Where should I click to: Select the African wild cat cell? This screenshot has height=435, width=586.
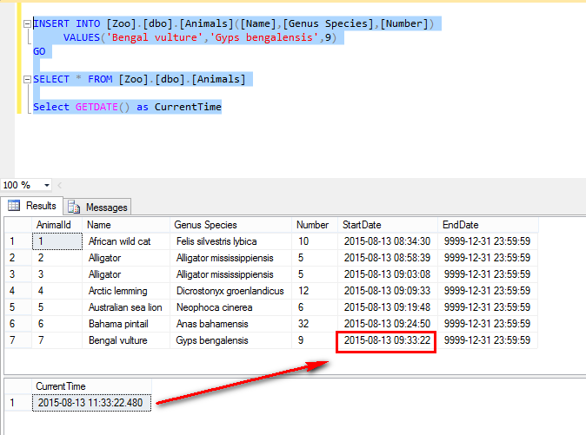(x=126, y=241)
